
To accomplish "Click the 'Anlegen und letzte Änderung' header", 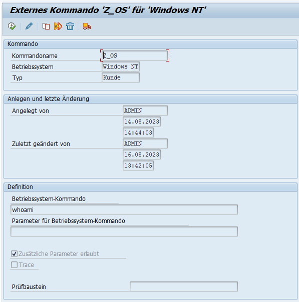I will tap(48, 99).
